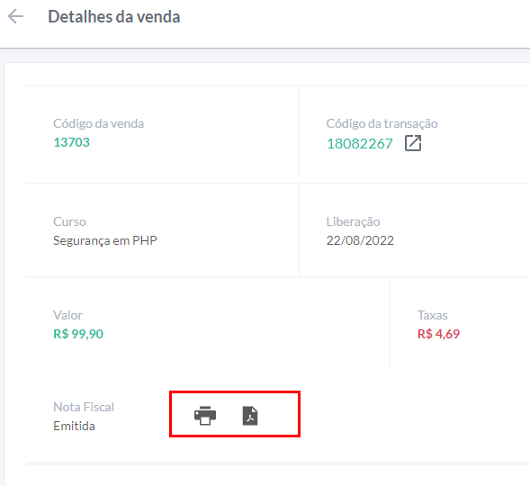Click the Taxas label

tap(433, 315)
